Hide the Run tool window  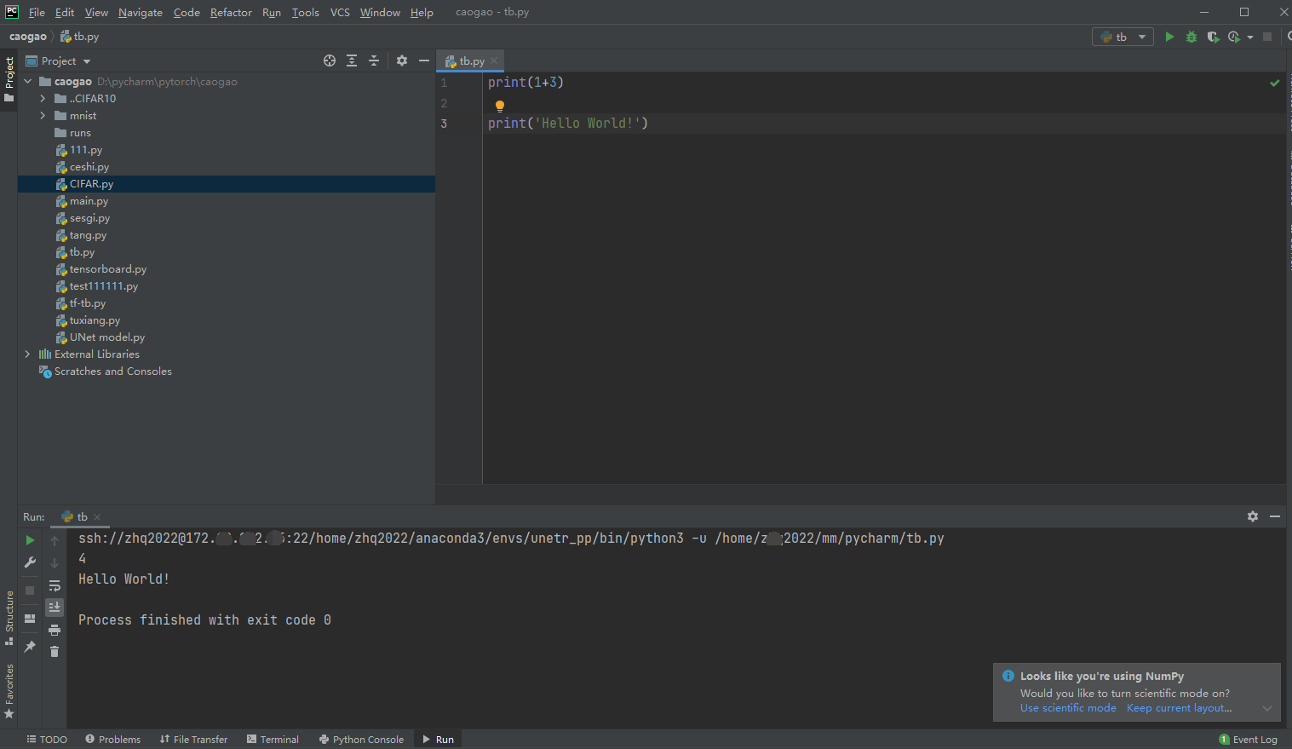[x=1275, y=516]
